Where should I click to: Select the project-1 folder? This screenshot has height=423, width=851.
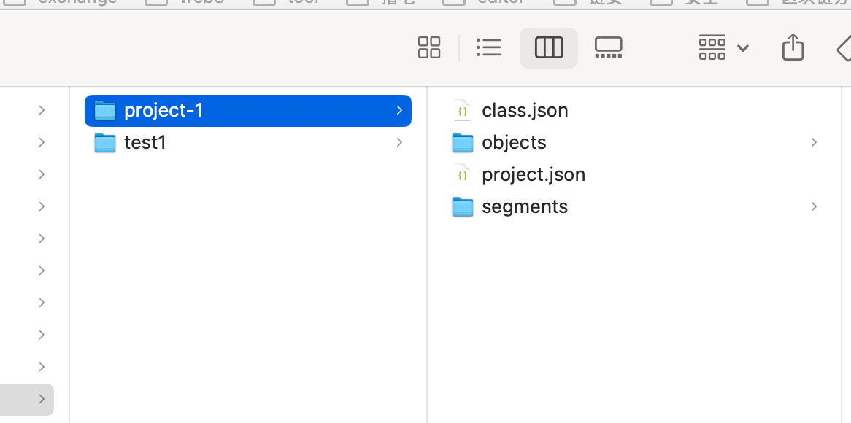click(163, 110)
